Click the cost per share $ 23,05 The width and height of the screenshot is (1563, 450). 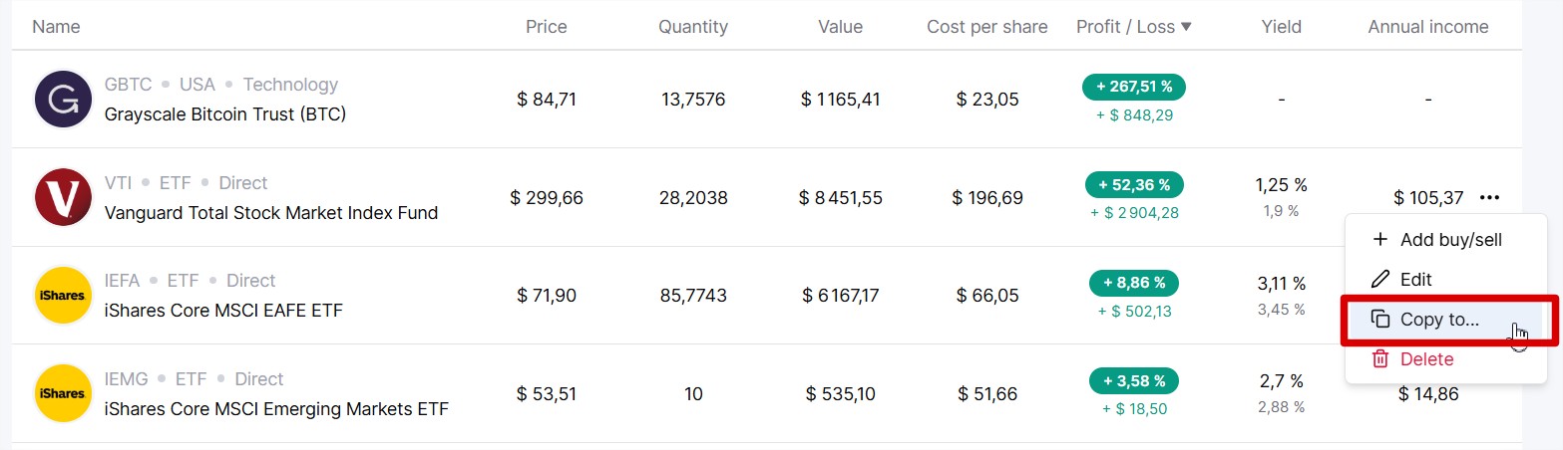[x=987, y=100]
